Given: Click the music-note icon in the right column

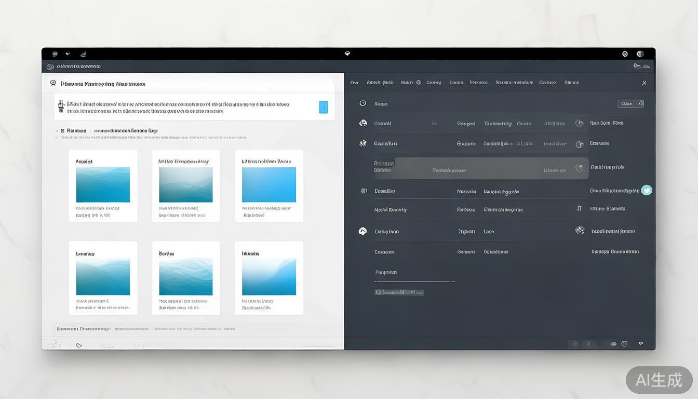Looking at the screenshot, I should tap(579, 208).
